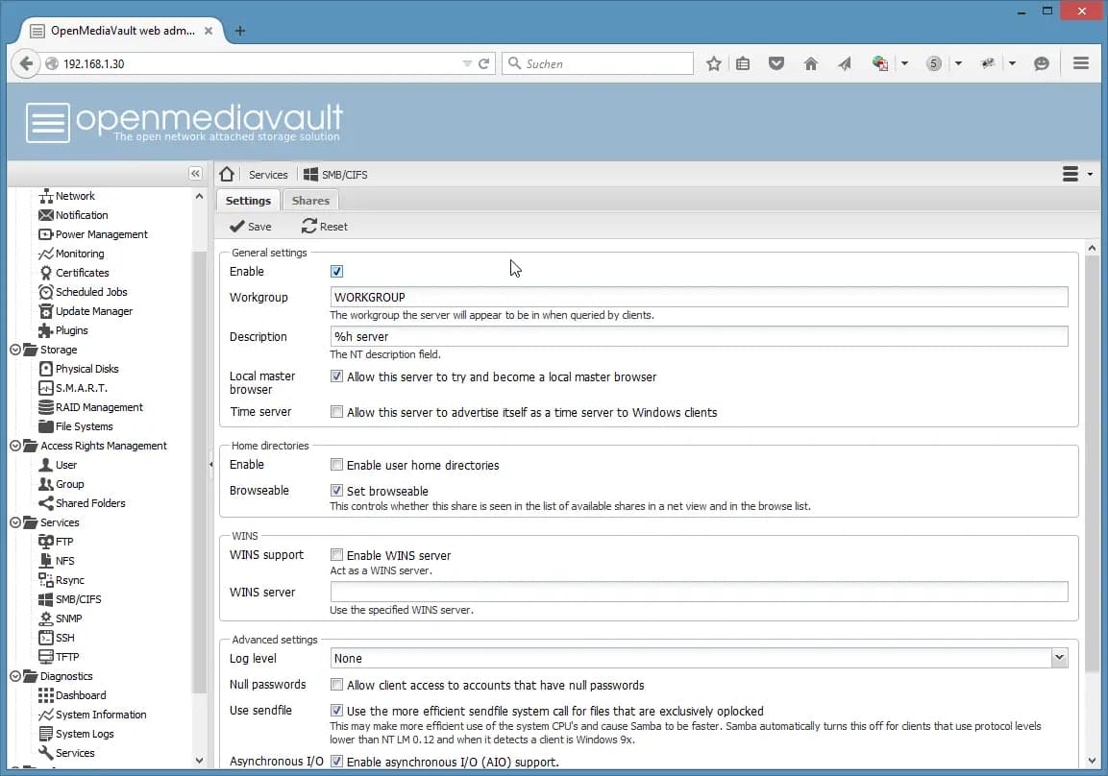1108x776 pixels.
Task: Click the Workgroup input field
Action: 699,297
